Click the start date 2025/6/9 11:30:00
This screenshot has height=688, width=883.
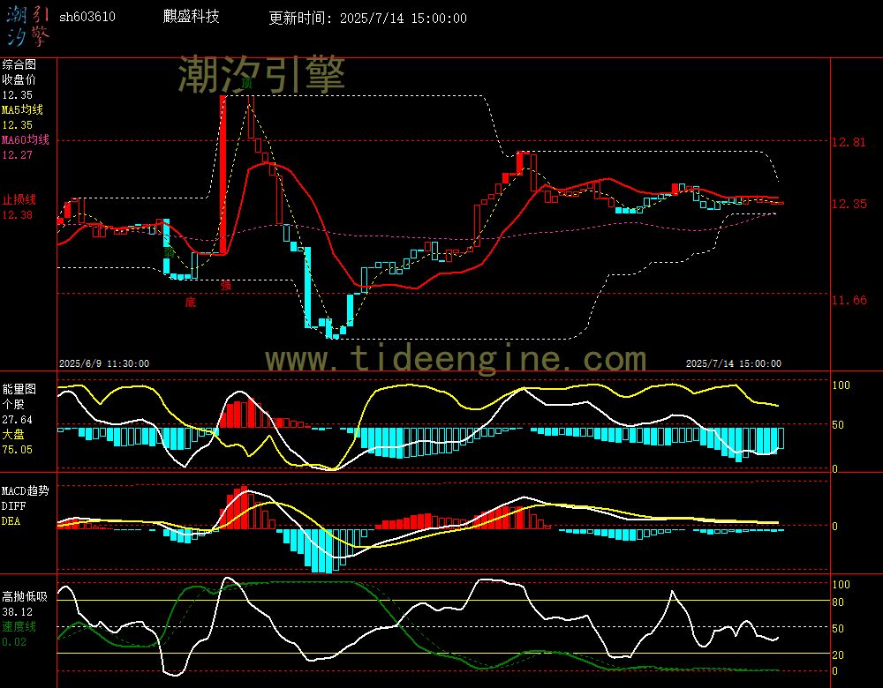click(x=104, y=363)
